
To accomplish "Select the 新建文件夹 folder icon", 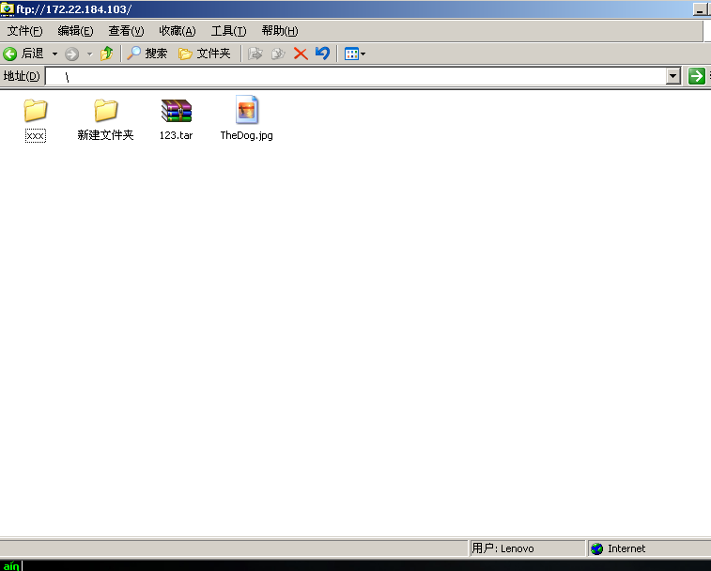I will (x=105, y=110).
